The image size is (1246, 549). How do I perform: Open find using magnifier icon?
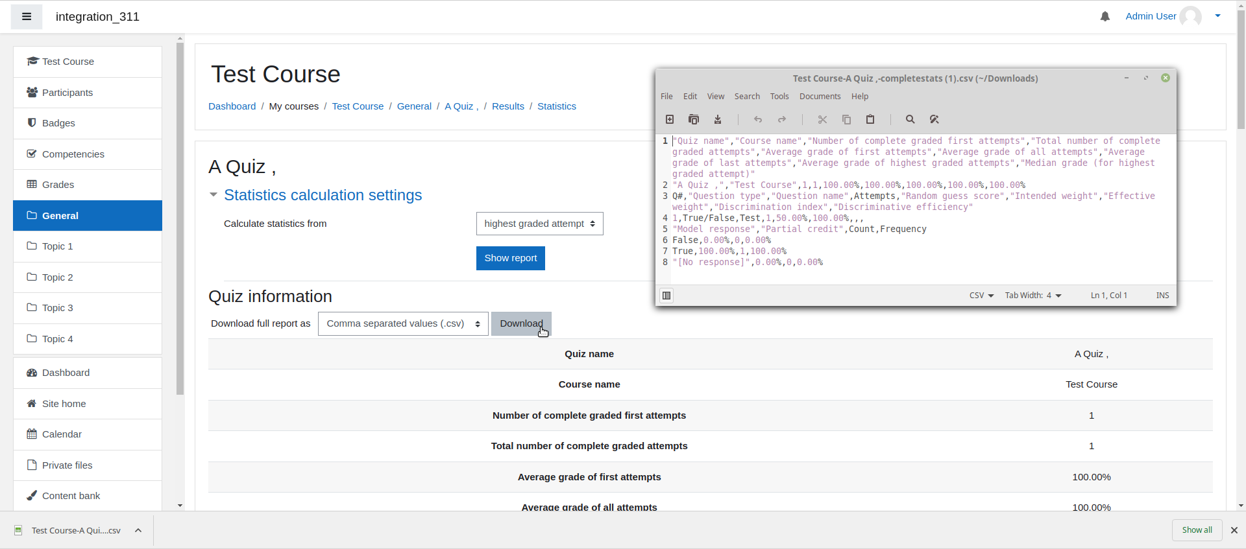[x=910, y=119]
